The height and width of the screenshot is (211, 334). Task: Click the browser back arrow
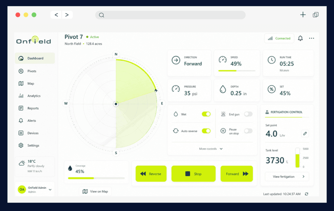(x=56, y=15)
